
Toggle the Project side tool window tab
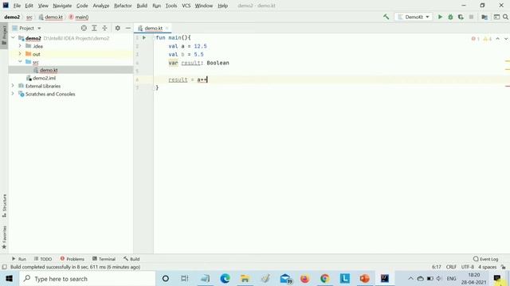click(x=4, y=35)
